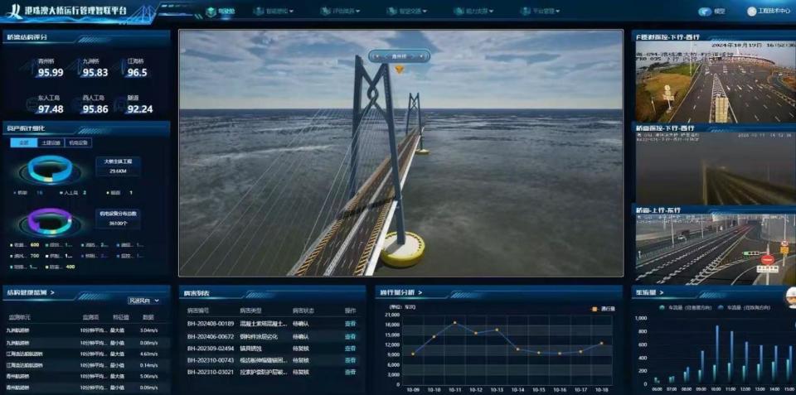Click the blue donut chart of main works
796x395 pixels.
point(51,170)
